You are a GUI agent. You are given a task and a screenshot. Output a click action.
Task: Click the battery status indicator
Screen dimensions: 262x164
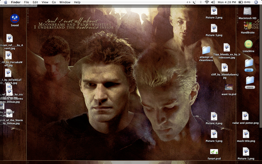pyautogui.click(x=244, y=2)
